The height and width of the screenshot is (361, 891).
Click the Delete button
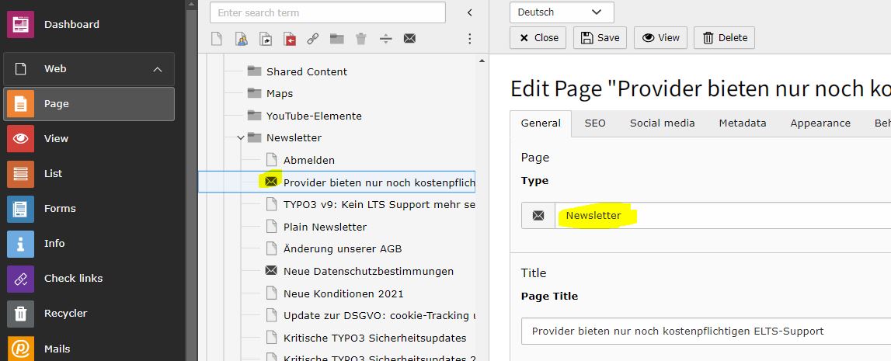click(724, 37)
